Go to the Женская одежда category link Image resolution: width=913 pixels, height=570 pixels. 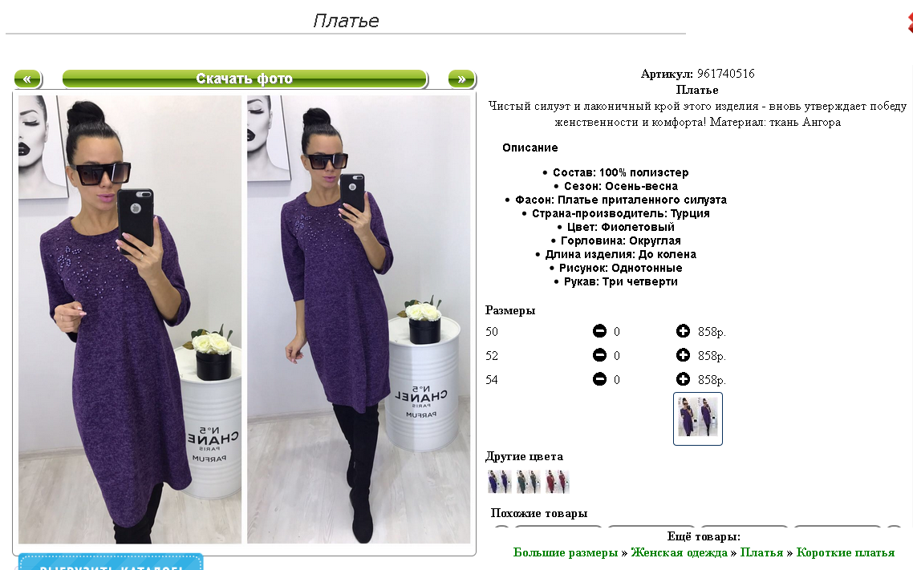(x=679, y=552)
